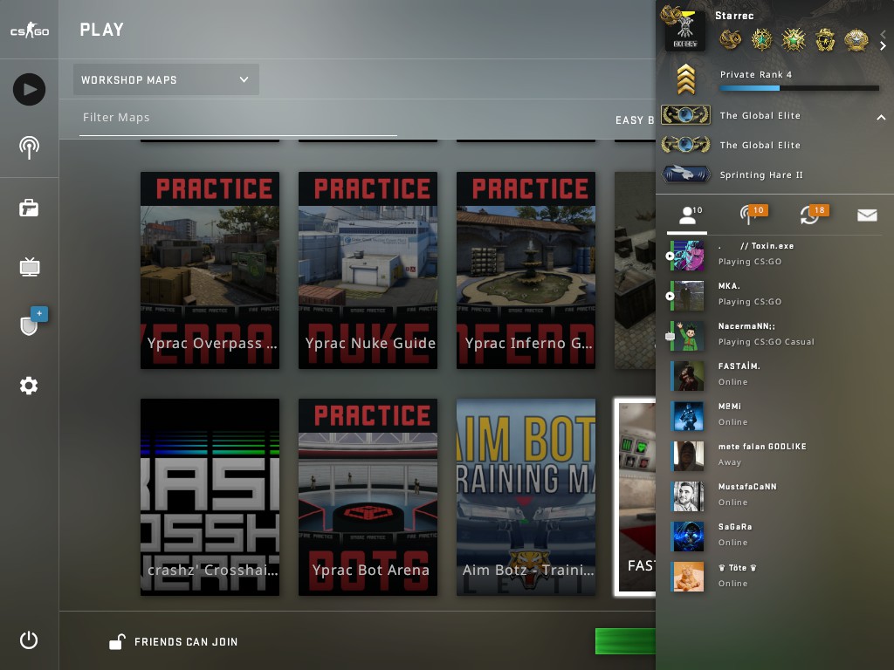Click the 'SaGaRa' friend name
Screen dimensions: 894x670
coord(735,527)
